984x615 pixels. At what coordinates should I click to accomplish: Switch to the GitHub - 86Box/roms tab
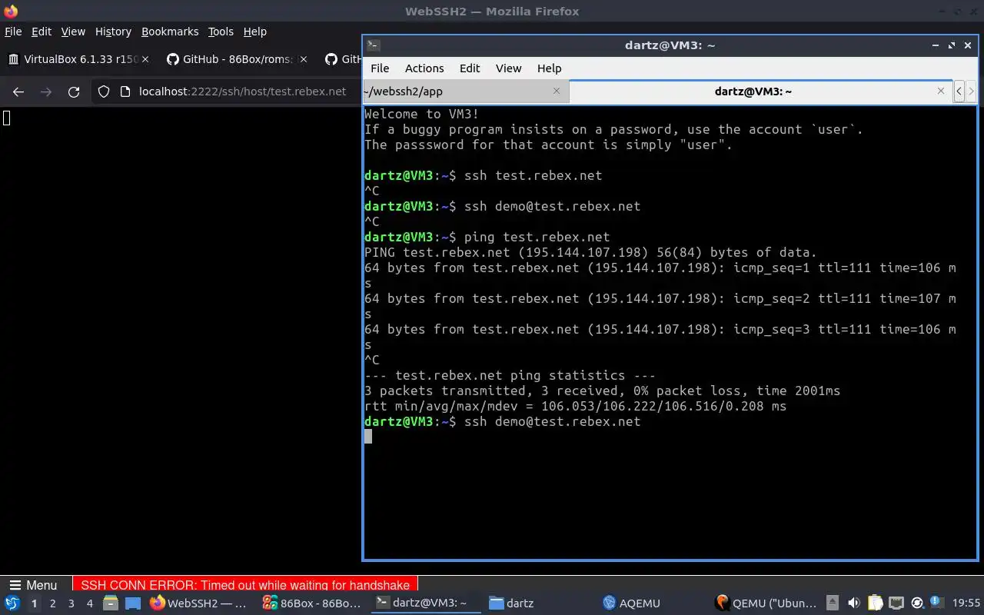pyautogui.click(x=237, y=59)
